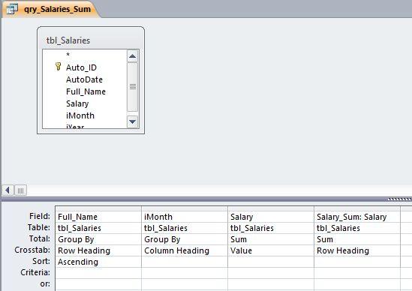Click the Full_Name Field cell in grid
The width and height of the screenshot is (412, 291).
(98, 217)
